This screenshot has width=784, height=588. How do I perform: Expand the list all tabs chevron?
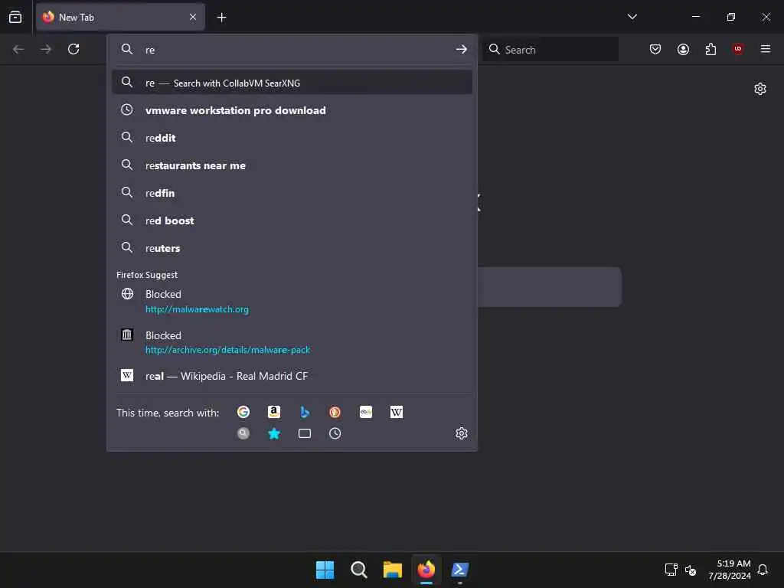[x=632, y=17]
